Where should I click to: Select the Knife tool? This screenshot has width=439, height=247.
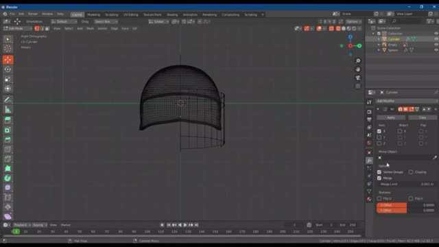[x=8, y=158]
